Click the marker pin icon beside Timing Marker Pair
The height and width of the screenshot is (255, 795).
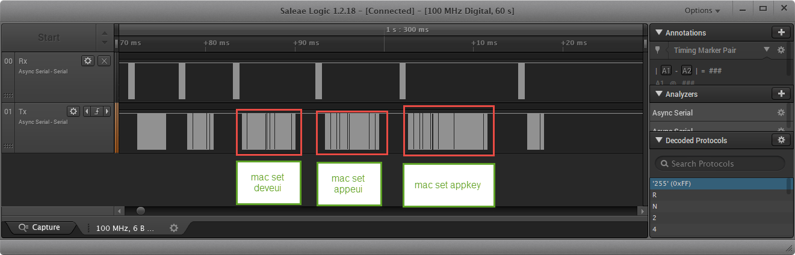click(x=658, y=50)
